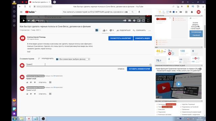Click ОТВЕТИТЬ under the first comment
This screenshot has width=216, height=121.
point(43,82)
